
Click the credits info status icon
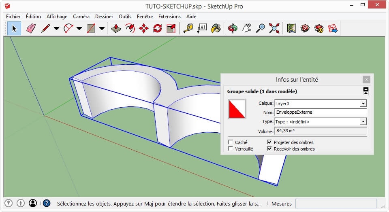[x=21, y=204]
